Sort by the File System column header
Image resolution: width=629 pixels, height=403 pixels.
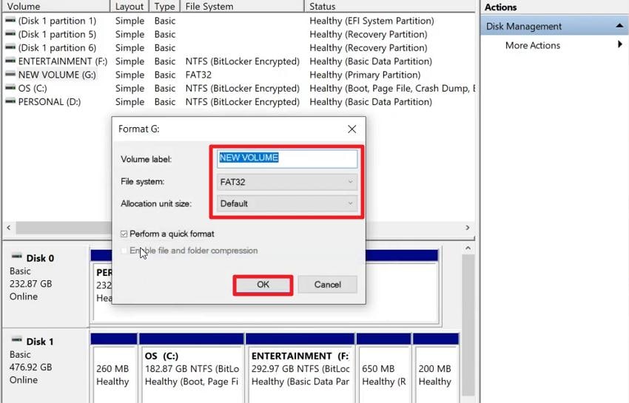[242, 7]
